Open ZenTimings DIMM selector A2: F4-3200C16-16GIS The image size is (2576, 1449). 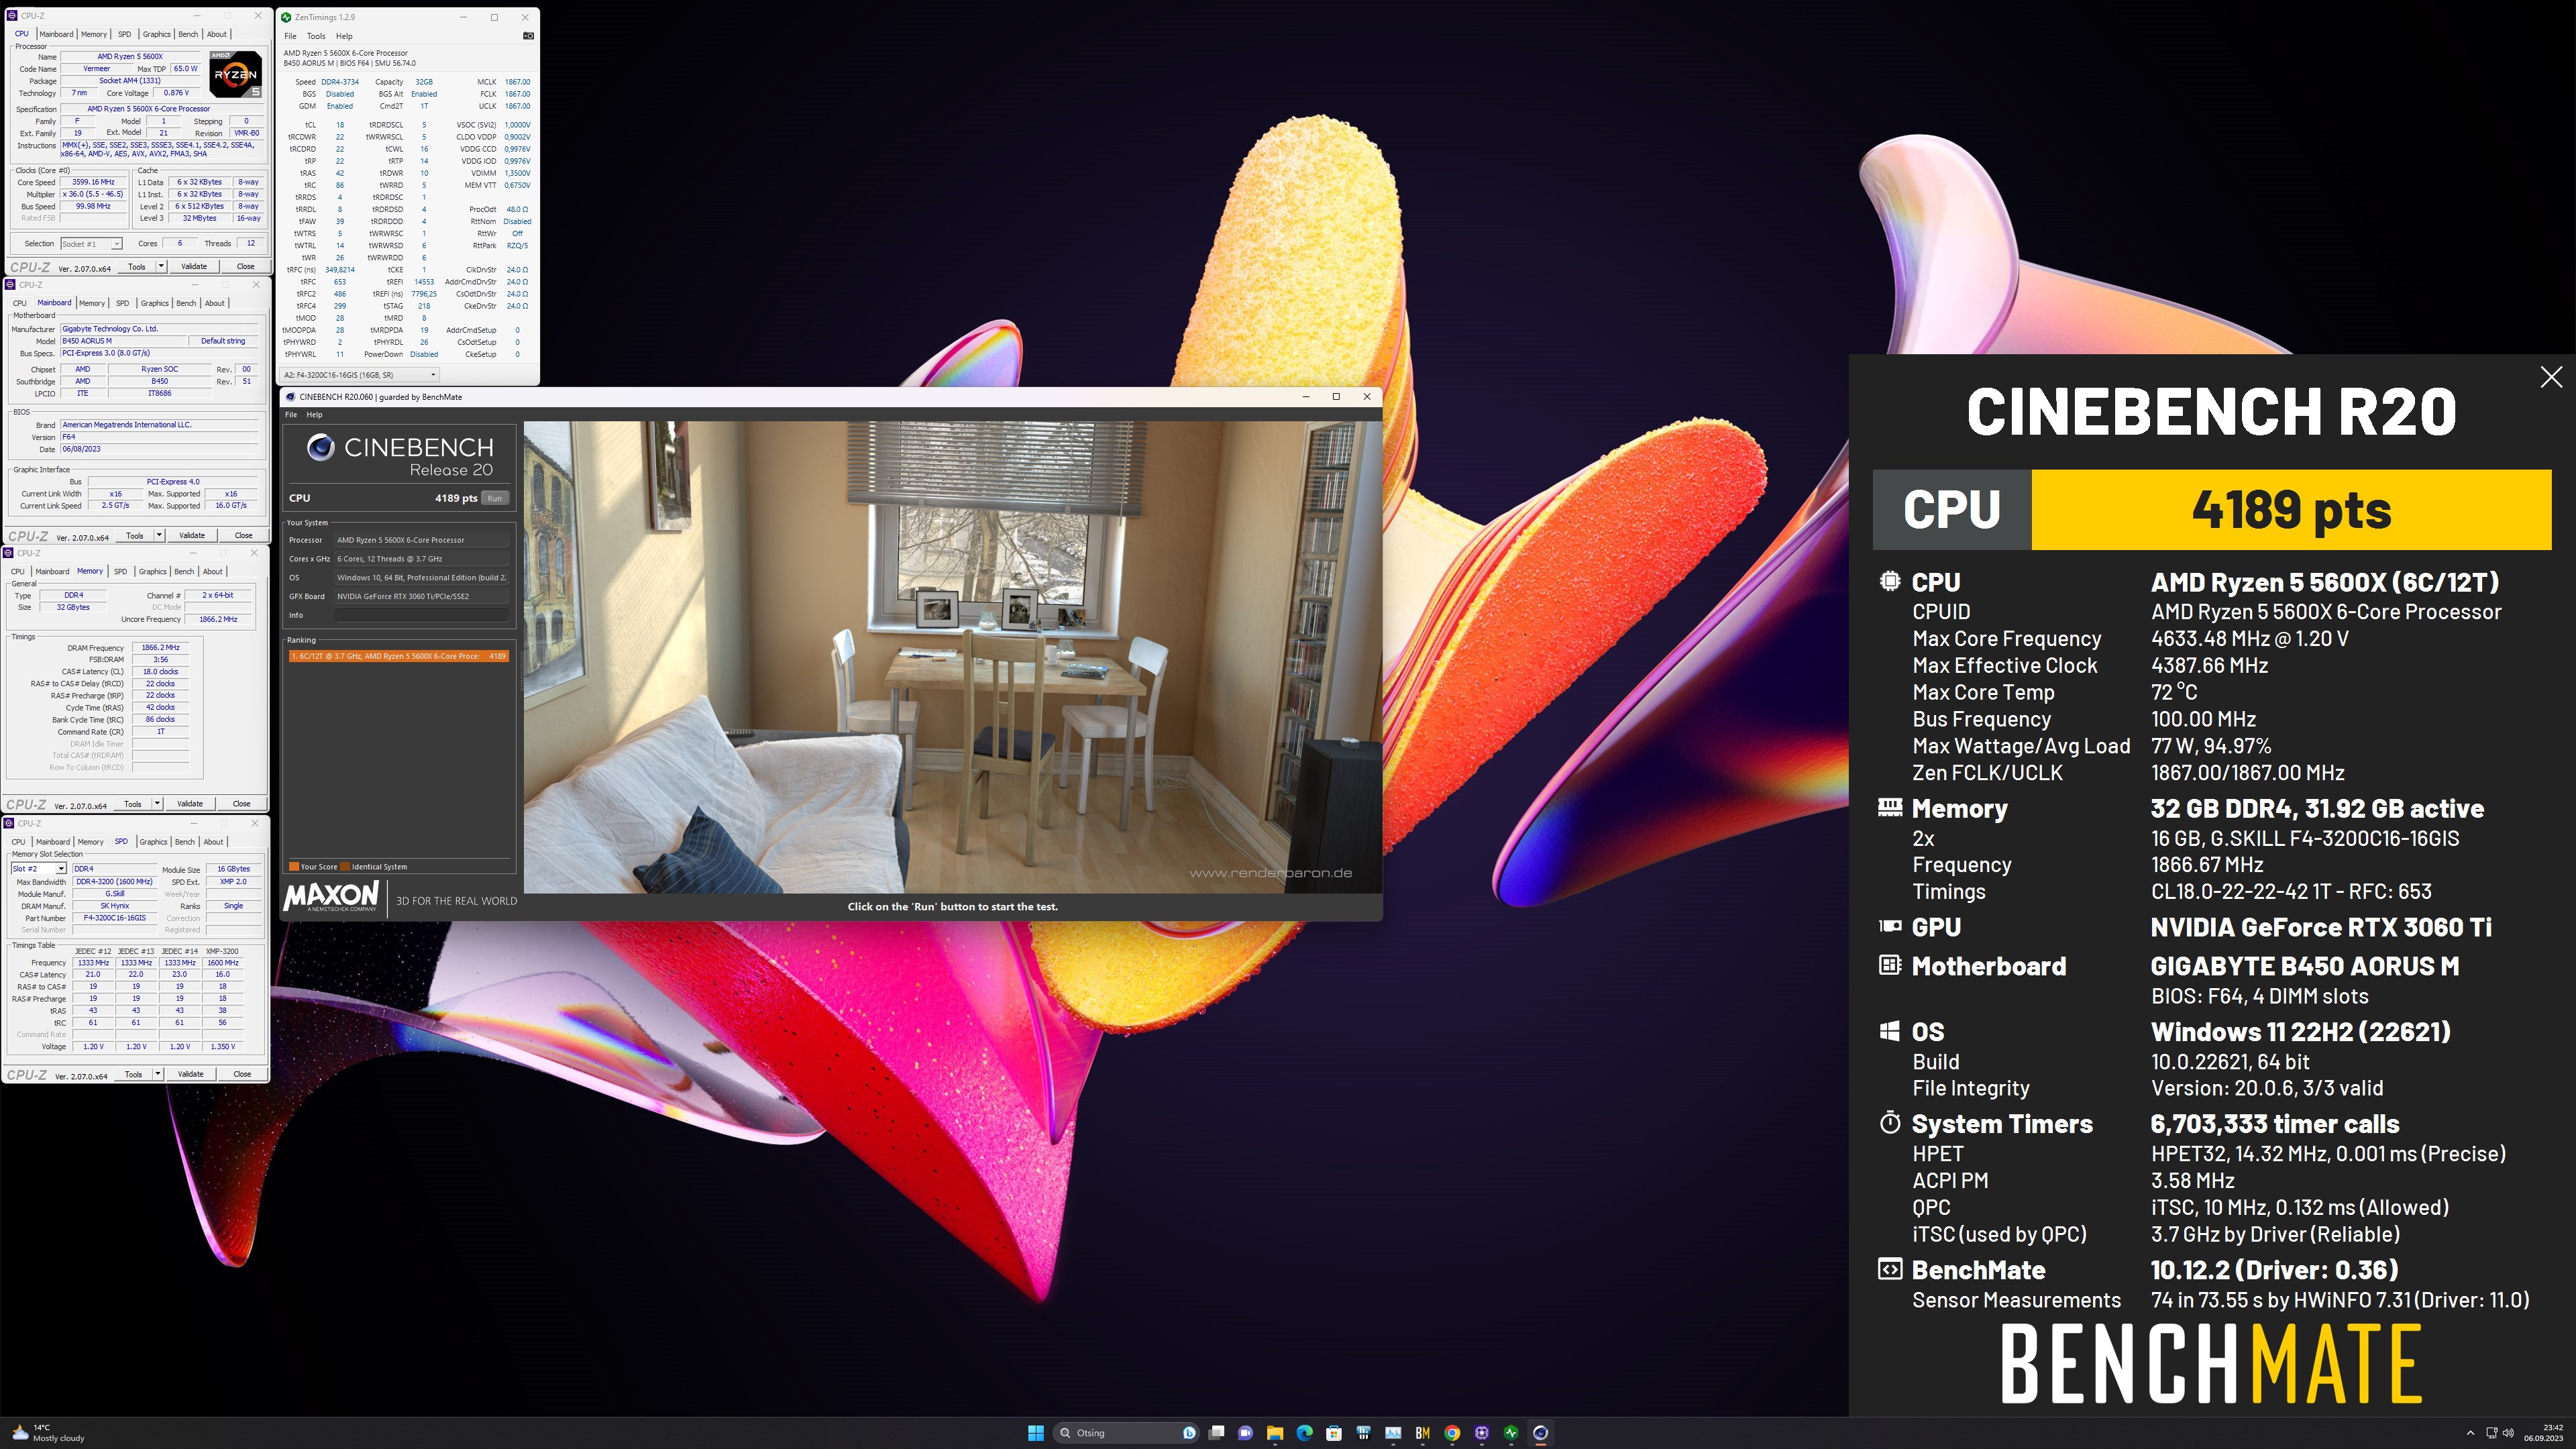point(359,375)
